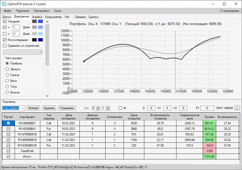
Task: Open the О программе menu
Action: 230,11
